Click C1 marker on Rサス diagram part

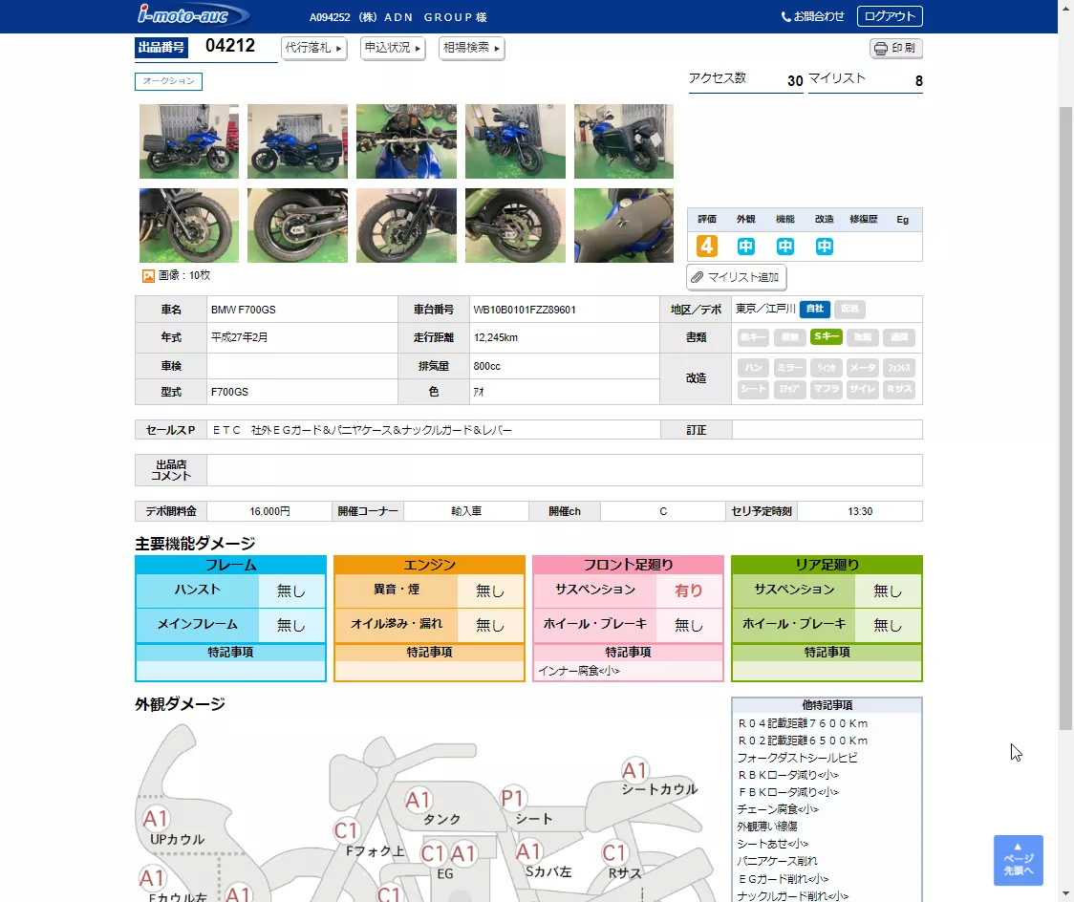coord(614,852)
